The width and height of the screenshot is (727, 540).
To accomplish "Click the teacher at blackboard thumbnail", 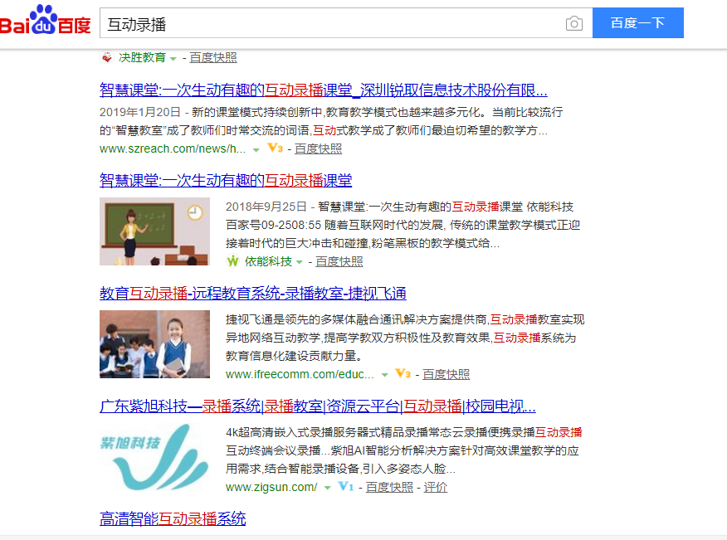I will click(x=154, y=231).
